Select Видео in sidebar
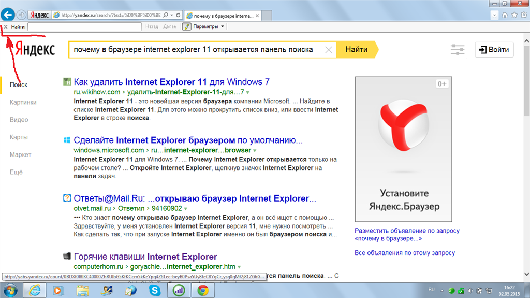This screenshot has height=298, width=530. click(19, 120)
